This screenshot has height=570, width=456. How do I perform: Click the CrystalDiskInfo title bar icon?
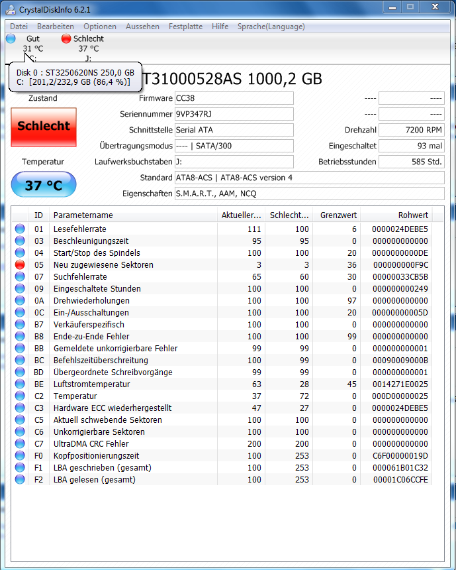(x=11, y=9)
